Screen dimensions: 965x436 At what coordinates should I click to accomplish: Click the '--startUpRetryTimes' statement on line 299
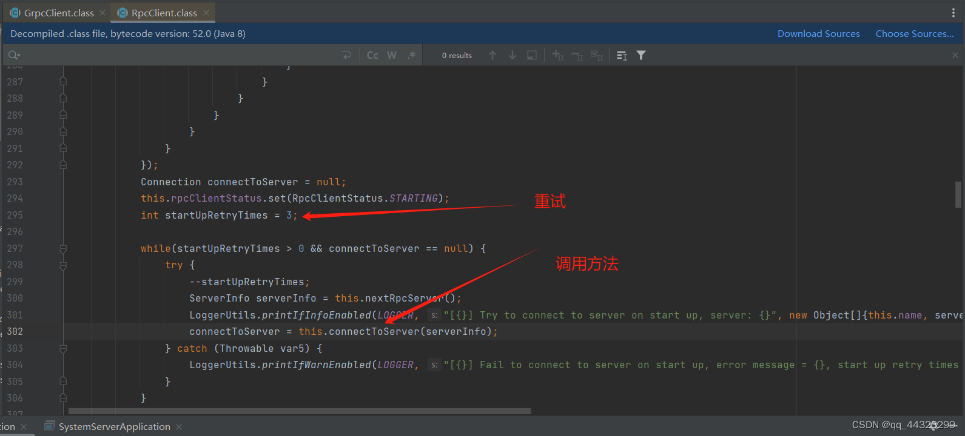point(246,282)
